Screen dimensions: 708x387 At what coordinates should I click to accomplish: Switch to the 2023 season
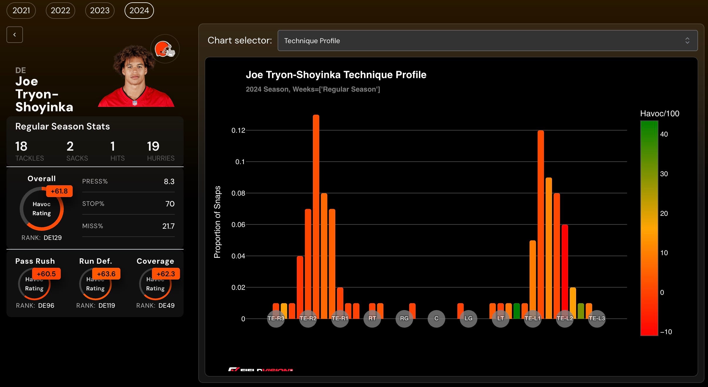[x=100, y=11]
